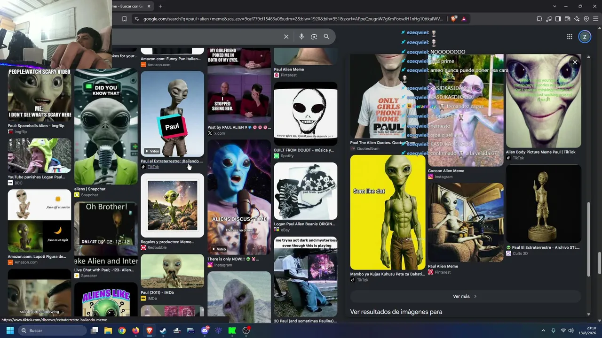Open the Brave Wallet
This screenshot has width=602, height=338.
coord(567,19)
